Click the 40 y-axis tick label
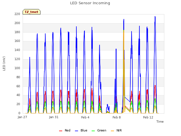181x136 pixels. (x=18, y=95)
